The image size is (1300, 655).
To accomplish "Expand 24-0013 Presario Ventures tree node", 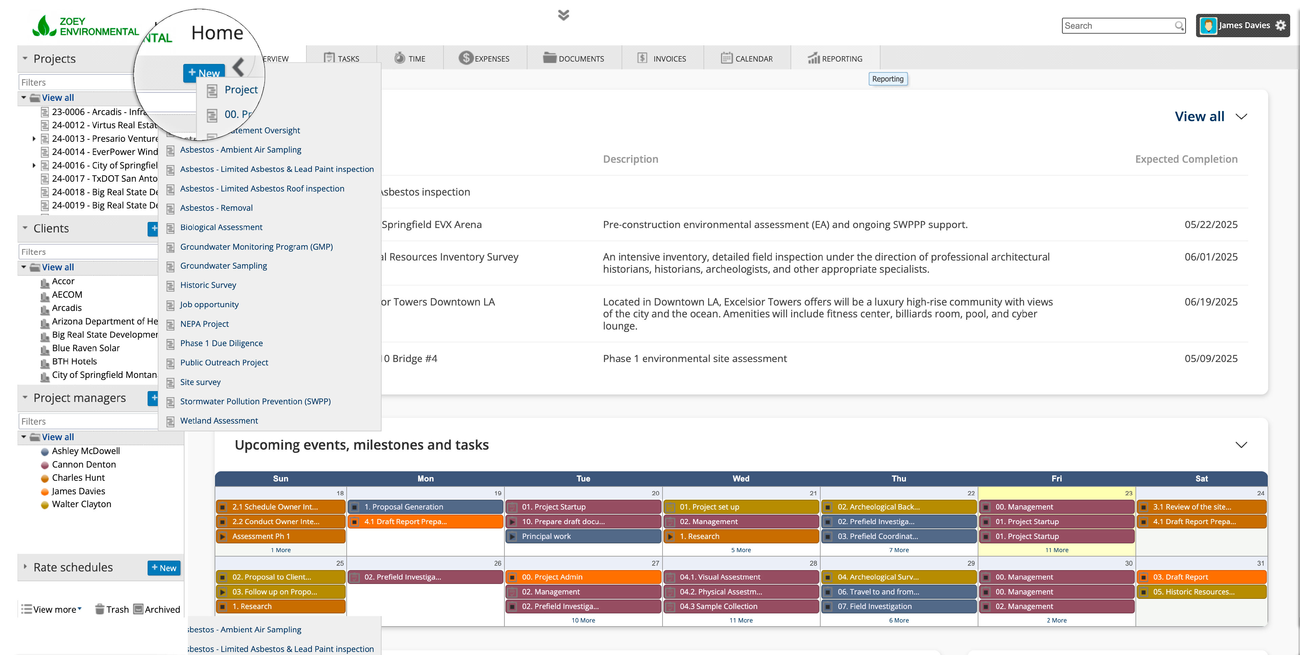I will [x=34, y=139].
